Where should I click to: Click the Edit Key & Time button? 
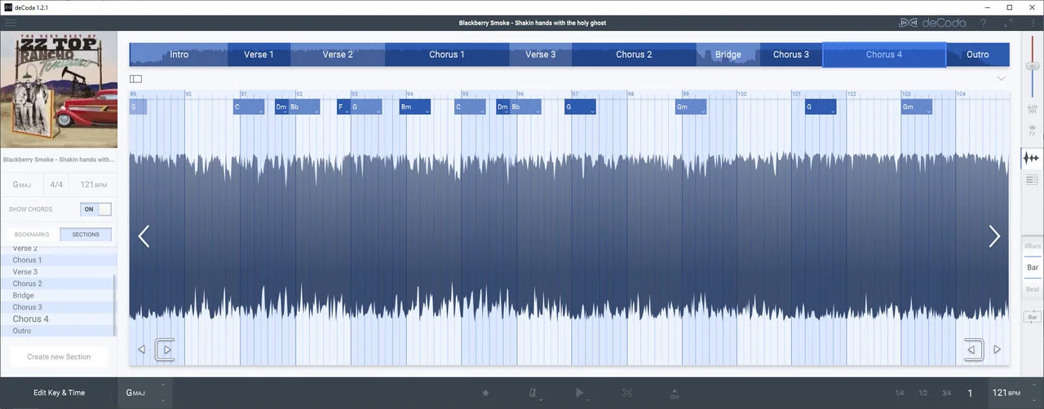pos(59,393)
